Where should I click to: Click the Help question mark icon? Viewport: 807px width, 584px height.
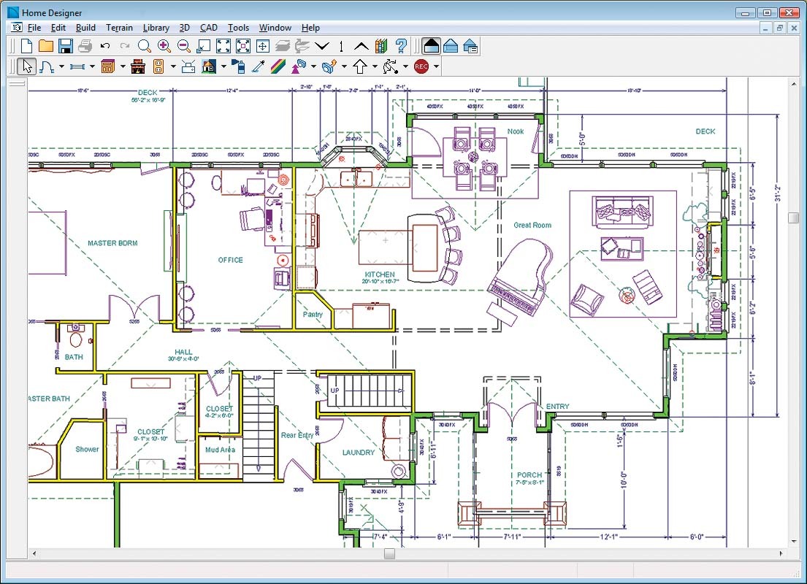pos(400,46)
